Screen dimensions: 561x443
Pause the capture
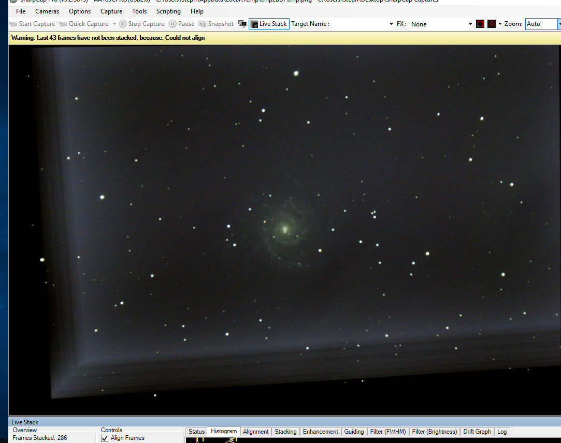(x=181, y=24)
